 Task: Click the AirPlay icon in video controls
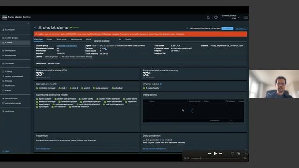[232, 154]
